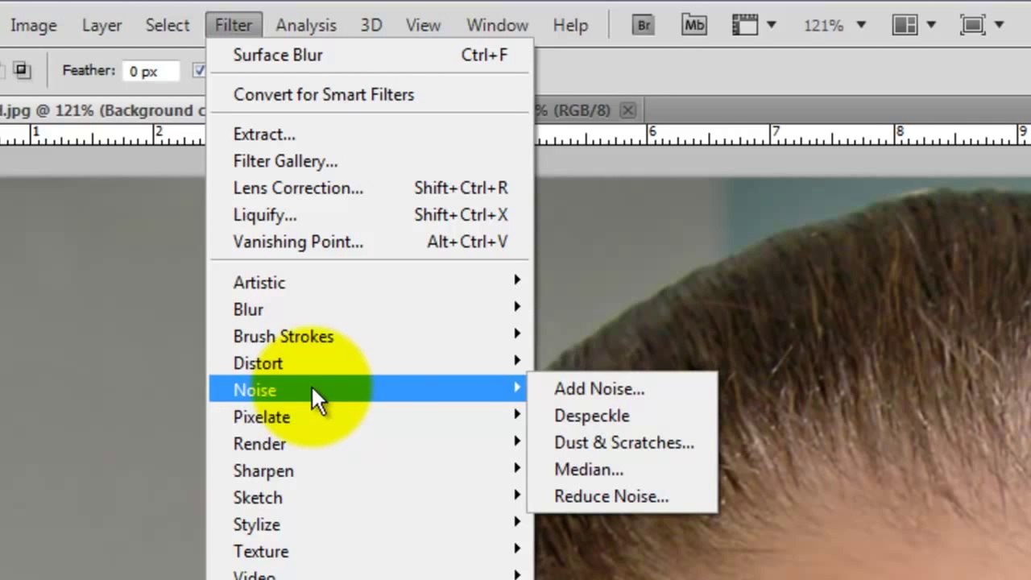Open the Image menu
This screenshot has height=580, width=1031.
(33, 25)
